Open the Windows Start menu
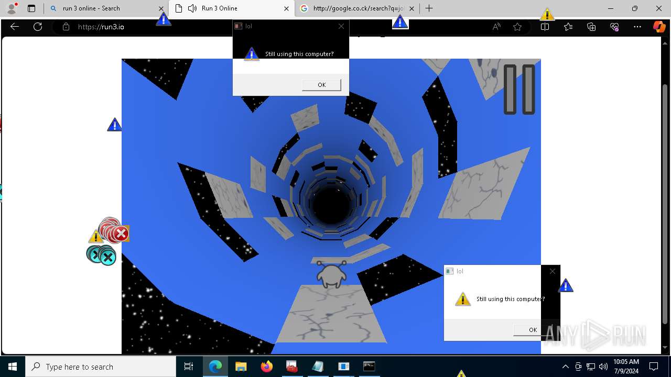Viewport: 671px width, 377px height. (13, 367)
